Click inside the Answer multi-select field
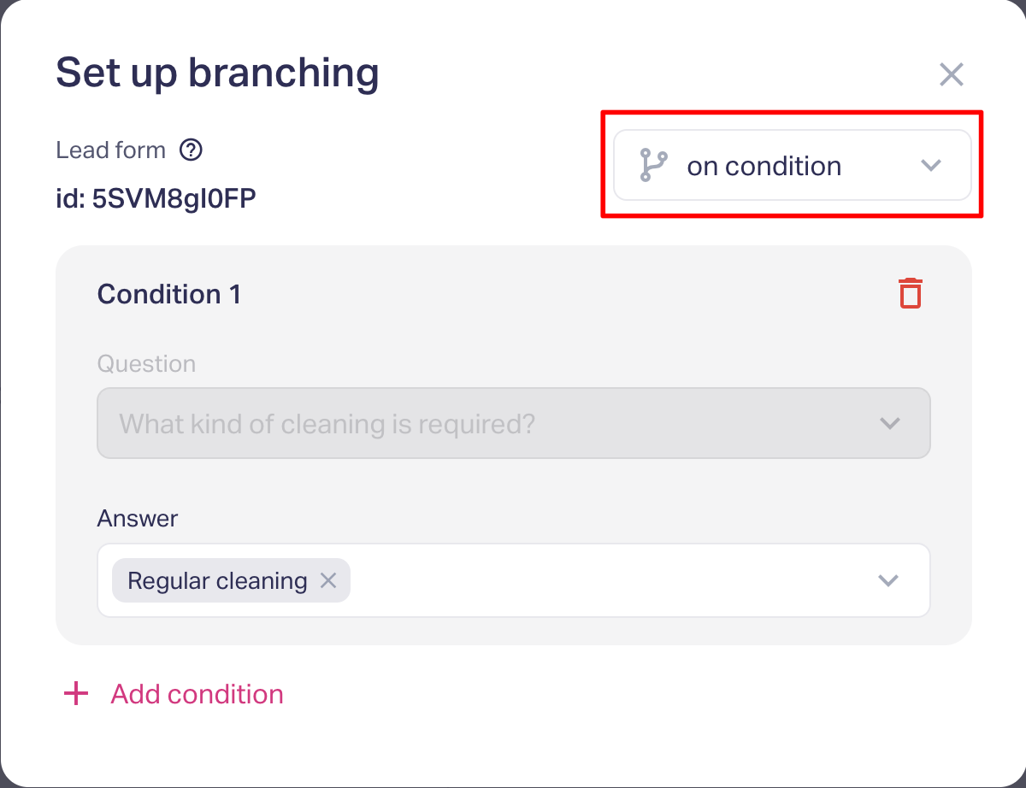The width and height of the screenshot is (1026, 788). [598, 581]
